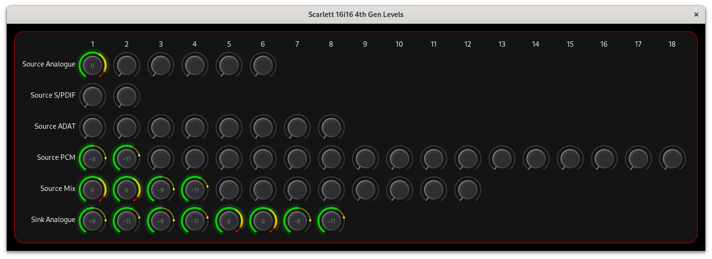Click the Source ADAT 1 level dial

[93, 127]
